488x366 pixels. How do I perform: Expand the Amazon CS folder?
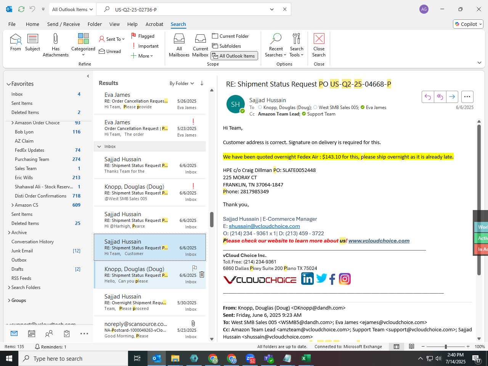point(12,205)
